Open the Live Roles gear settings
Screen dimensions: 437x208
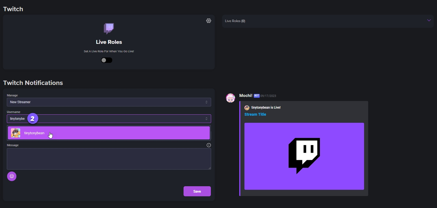[x=209, y=21]
